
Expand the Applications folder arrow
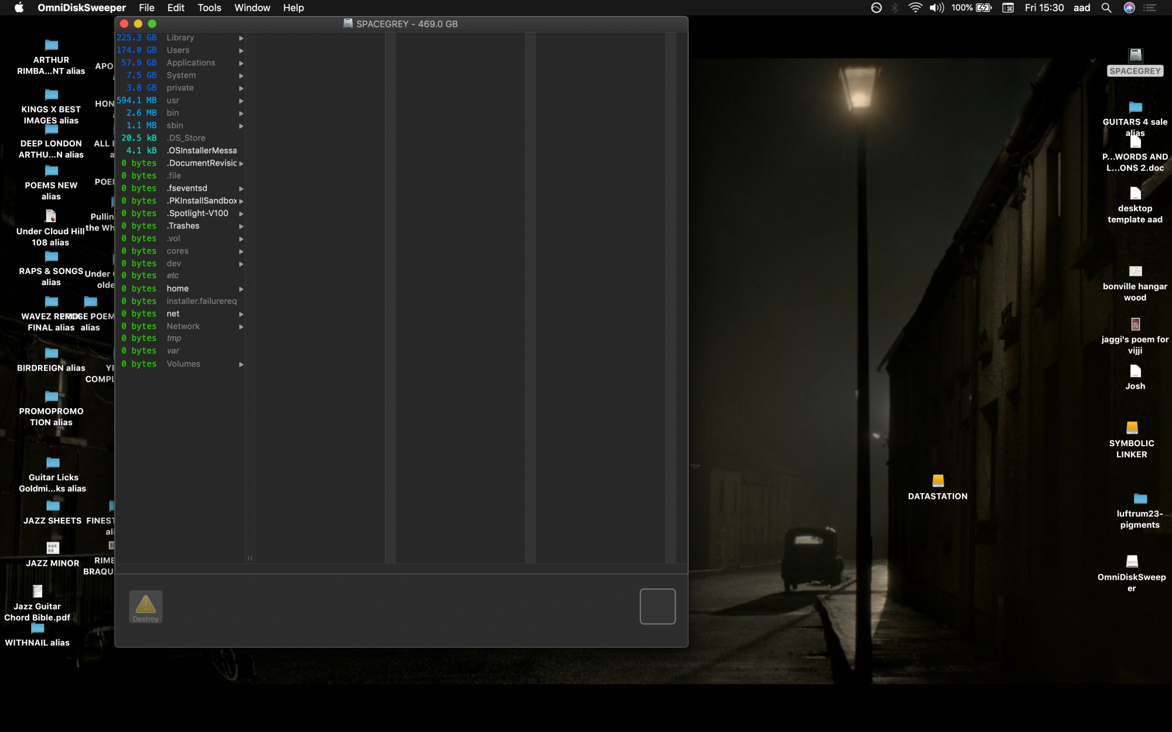[241, 63]
